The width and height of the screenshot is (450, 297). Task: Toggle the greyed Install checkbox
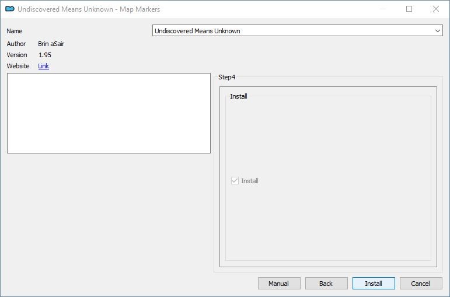click(235, 180)
